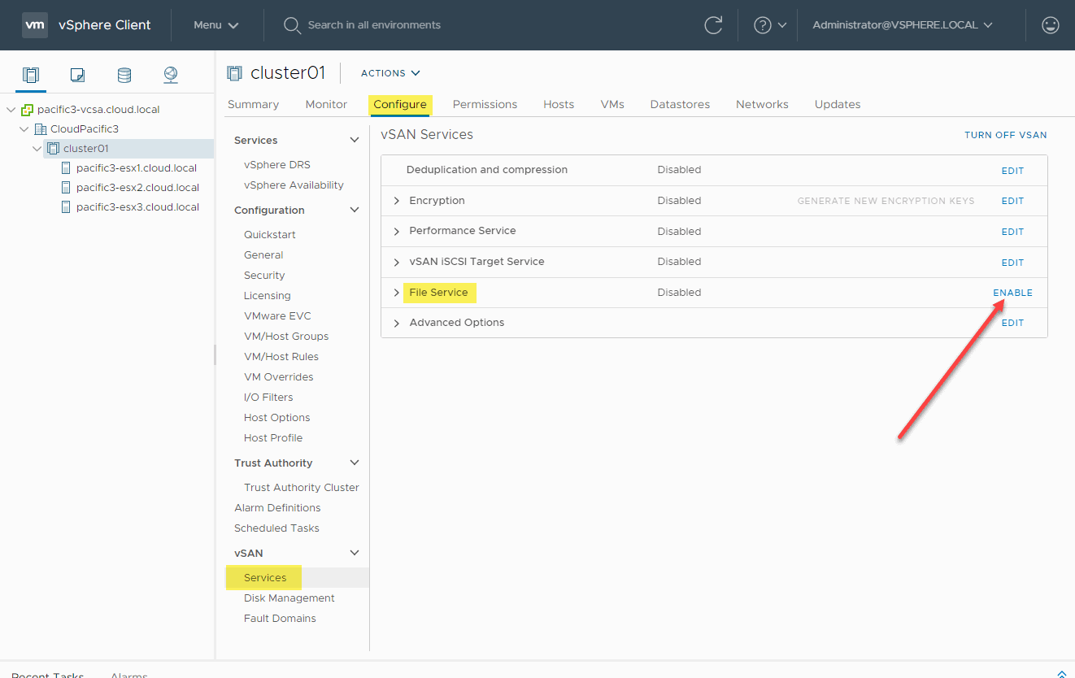Screen dimensions: 1075x678
Task: Click the search magnifier icon
Action: click(292, 25)
